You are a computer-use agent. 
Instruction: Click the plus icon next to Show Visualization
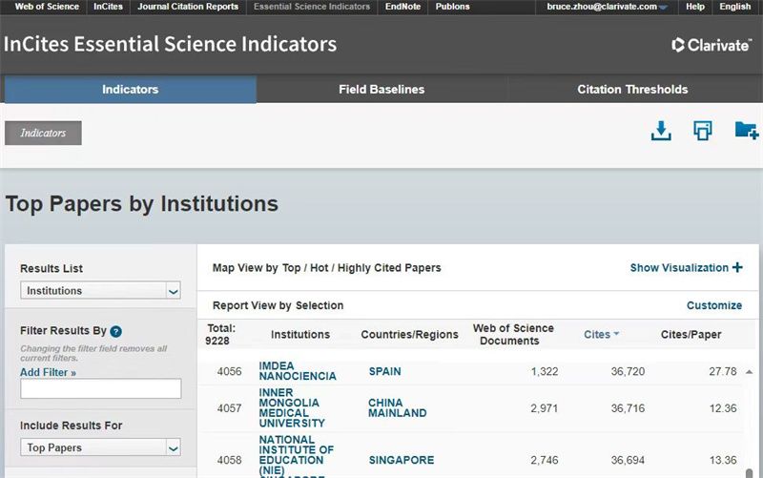click(737, 268)
